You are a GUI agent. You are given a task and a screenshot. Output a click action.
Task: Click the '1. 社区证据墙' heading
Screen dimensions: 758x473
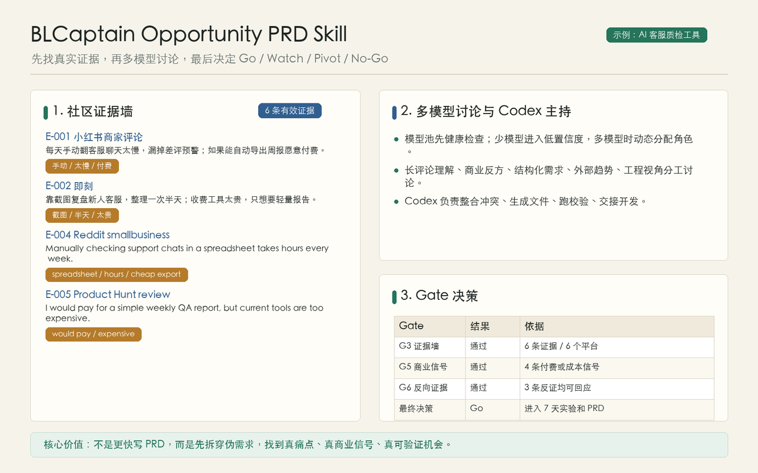93,111
